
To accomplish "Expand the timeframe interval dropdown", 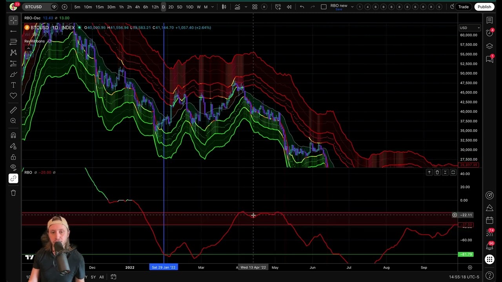I will tap(213, 7).
